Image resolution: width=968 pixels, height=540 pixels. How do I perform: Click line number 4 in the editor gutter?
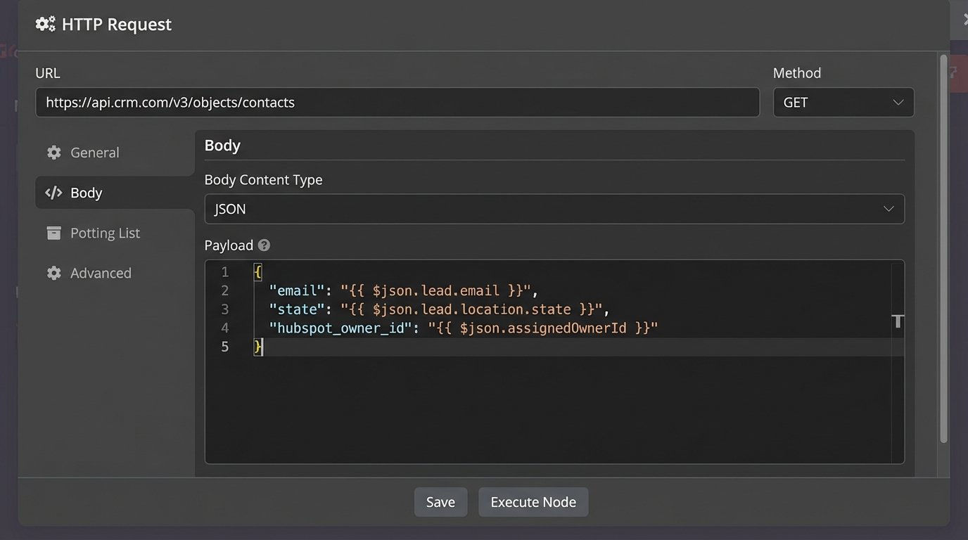click(x=224, y=328)
